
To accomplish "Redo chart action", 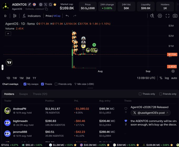I will pos(75,16).
